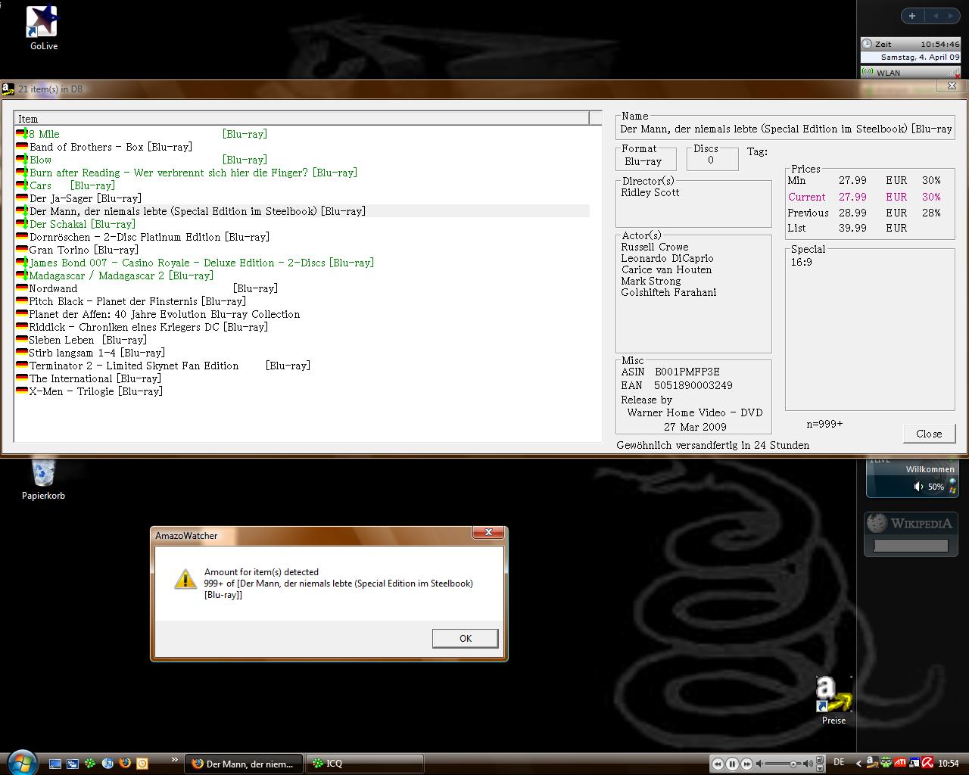The height and width of the screenshot is (775, 969).
Task: Click the sidebar add gadget plus button
Action: (912, 16)
